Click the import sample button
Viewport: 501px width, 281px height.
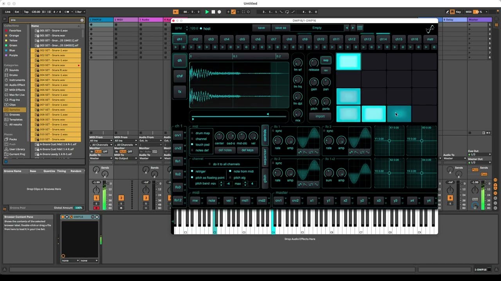pos(320,116)
